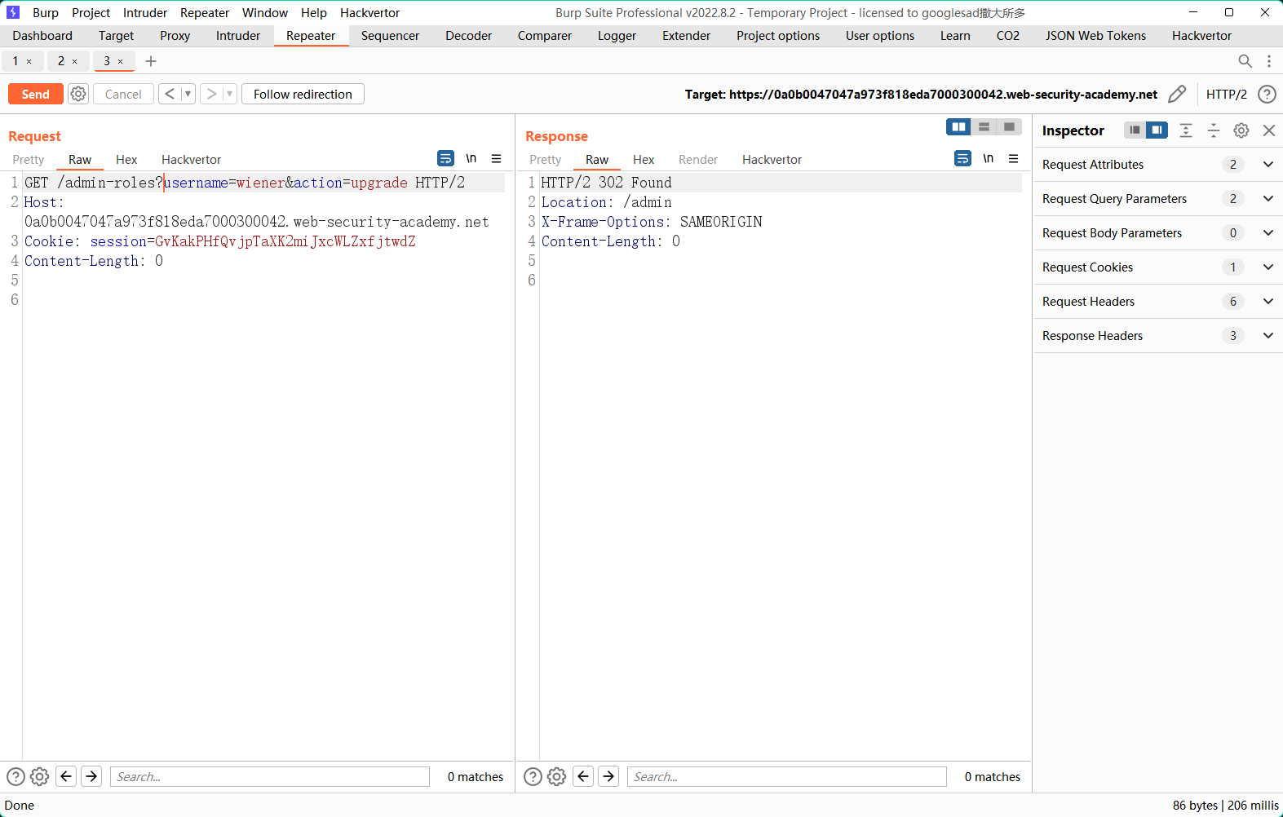Add a new Repeater tab
The width and height of the screenshot is (1283, 817).
click(x=151, y=61)
